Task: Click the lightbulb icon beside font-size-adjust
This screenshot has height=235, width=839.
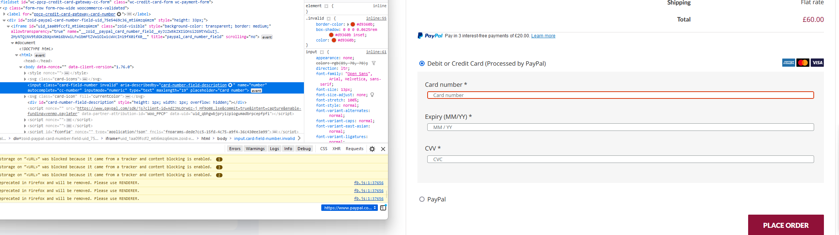Action: pyautogui.click(x=372, y=95)
